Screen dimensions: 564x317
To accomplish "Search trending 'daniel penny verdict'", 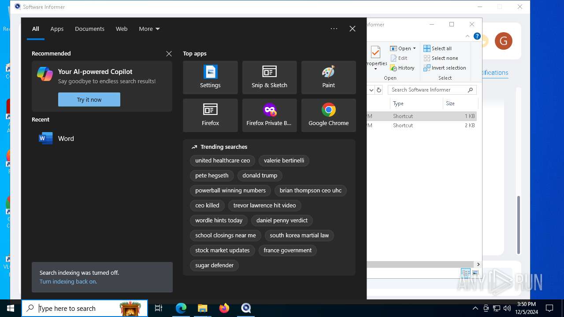I will pos(282,221).
